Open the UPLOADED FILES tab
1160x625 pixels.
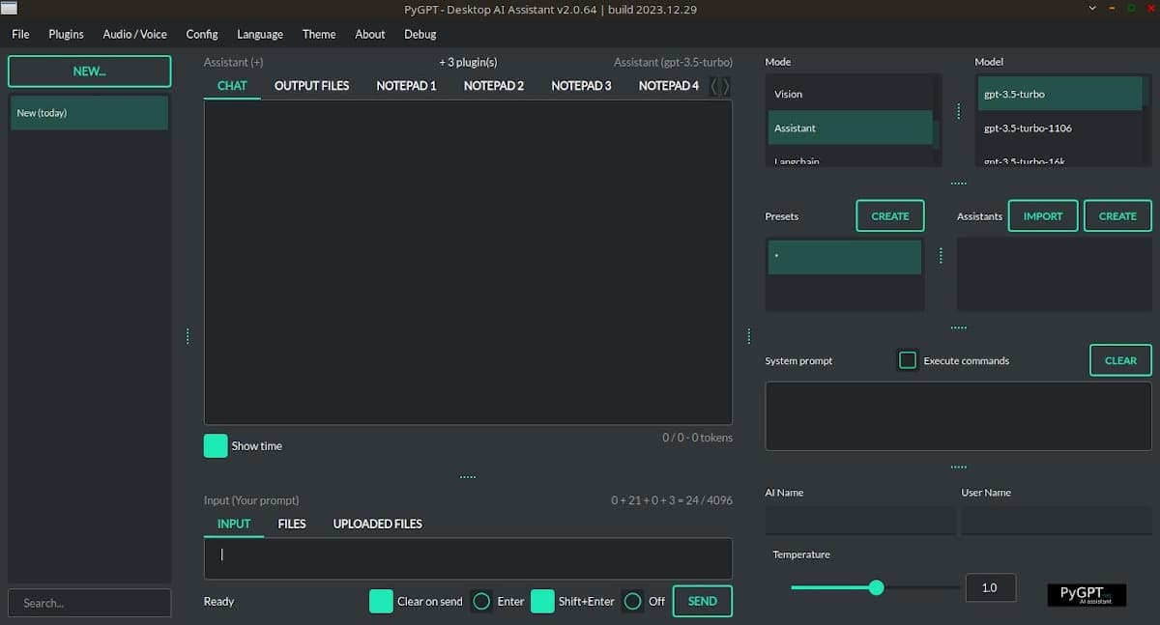coord(377,524)
